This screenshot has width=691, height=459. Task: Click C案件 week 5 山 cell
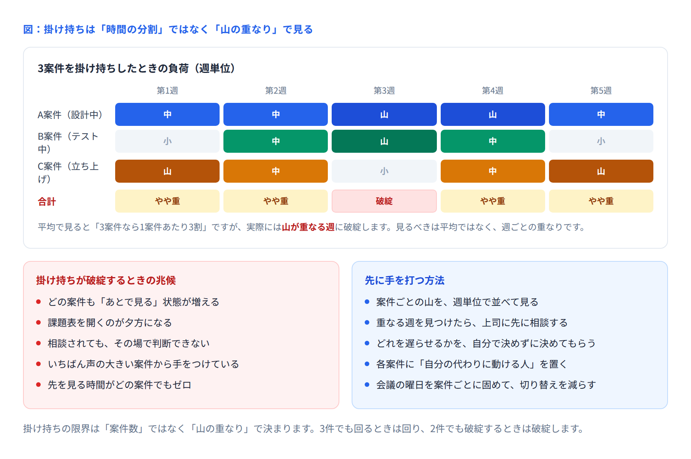click(601, 171)
